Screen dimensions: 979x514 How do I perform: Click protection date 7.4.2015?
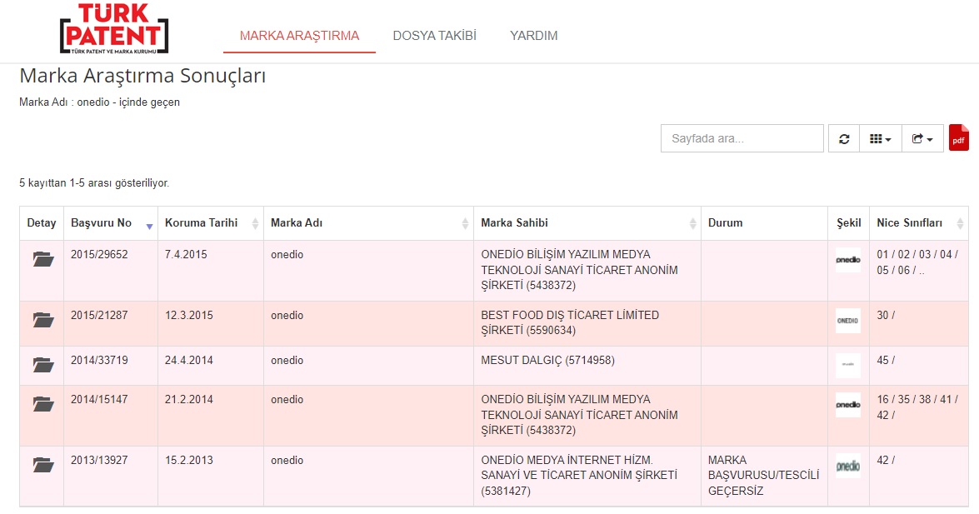pyautogui.click(x=186, y=254)
